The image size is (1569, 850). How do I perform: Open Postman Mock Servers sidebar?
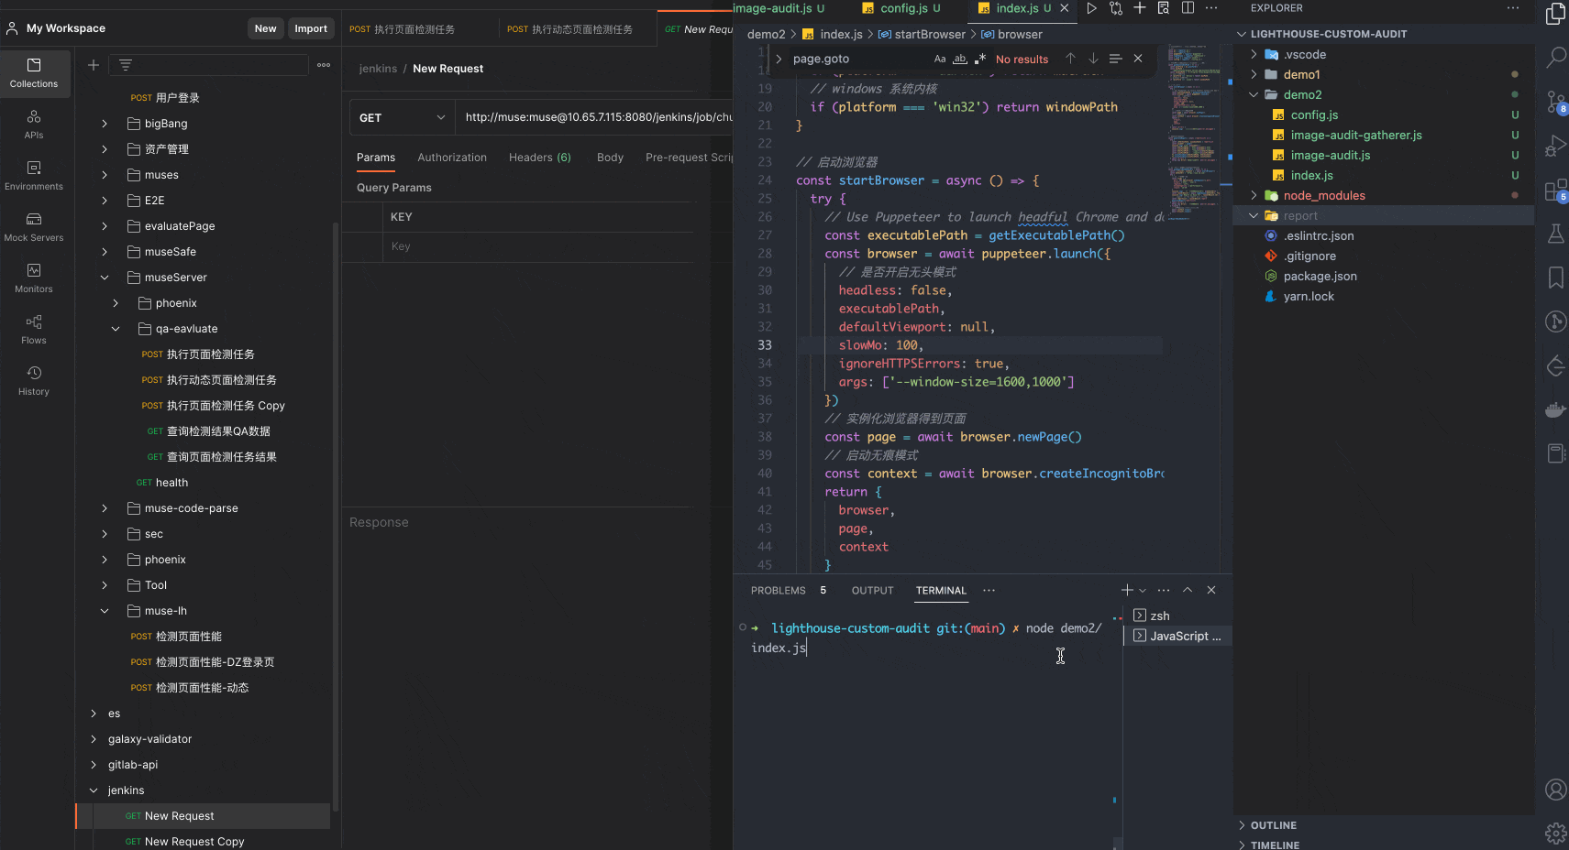[34, 227]
